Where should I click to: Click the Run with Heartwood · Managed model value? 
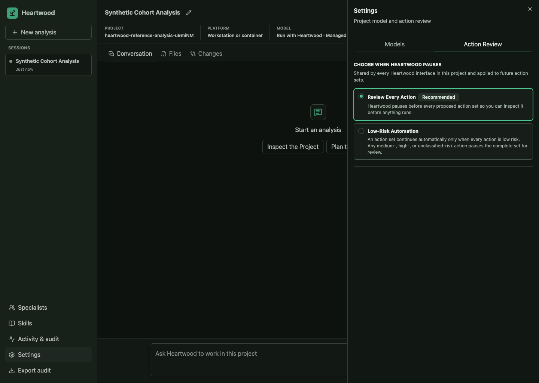[311, 36]
